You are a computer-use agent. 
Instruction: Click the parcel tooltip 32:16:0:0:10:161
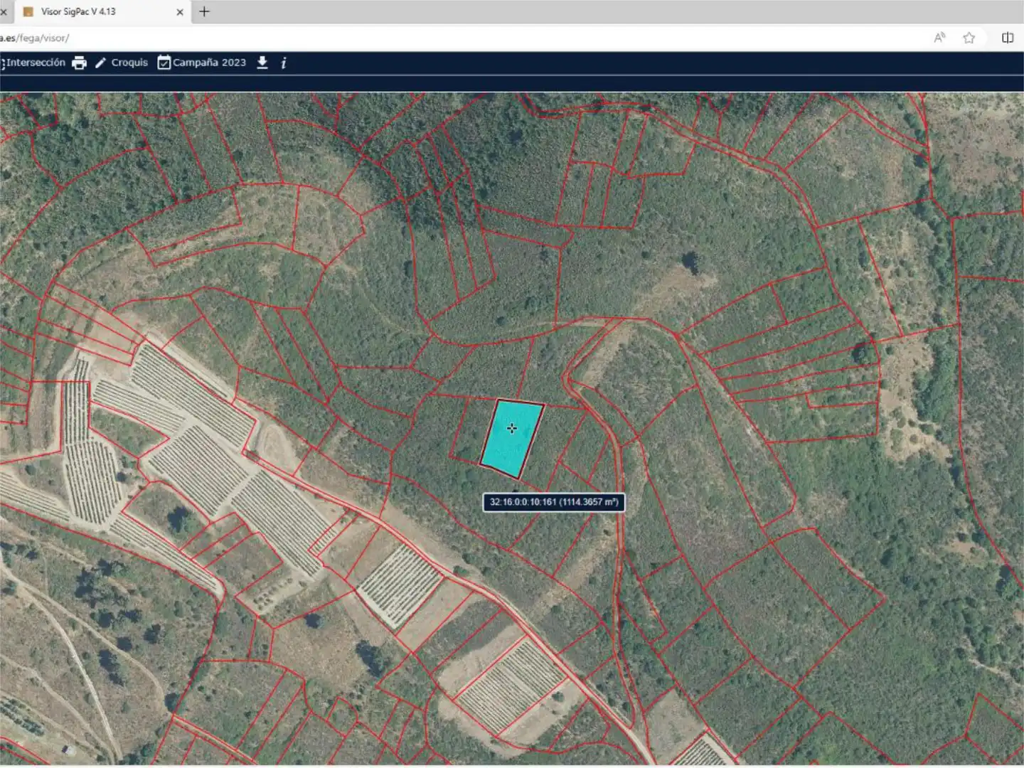[554, 502]
